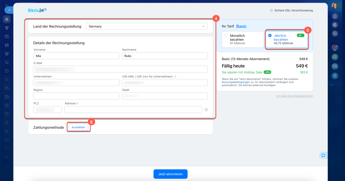Click the home icon in left sidebar
Image resolution: width=345 pixels, height=181 pixels.
(7, 19)
